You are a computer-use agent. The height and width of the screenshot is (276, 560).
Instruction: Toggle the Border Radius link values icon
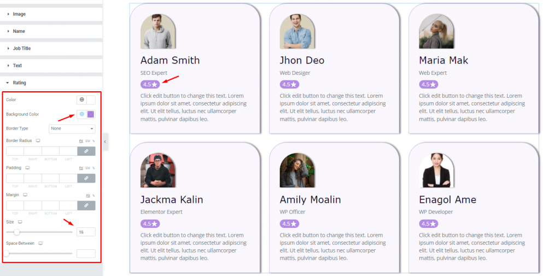pos(86,151)
